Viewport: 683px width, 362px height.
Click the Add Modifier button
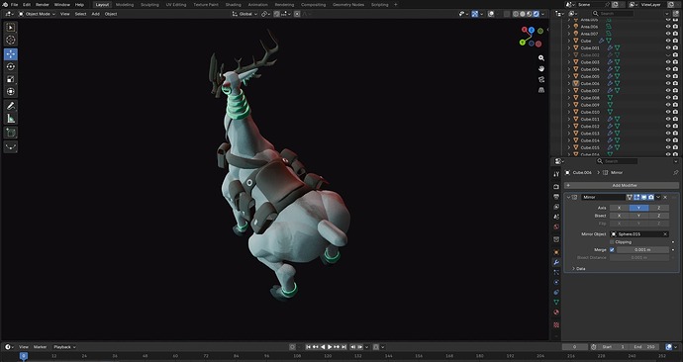[622, 185]
